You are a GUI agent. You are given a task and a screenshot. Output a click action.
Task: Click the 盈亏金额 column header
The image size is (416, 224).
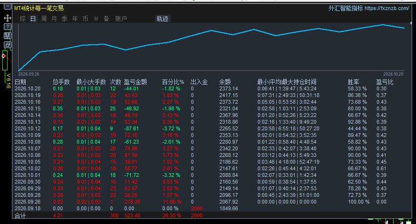(x=135, y=82)
